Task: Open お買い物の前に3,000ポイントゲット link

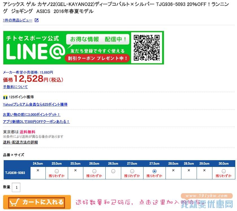Action: tap(32, 115)
